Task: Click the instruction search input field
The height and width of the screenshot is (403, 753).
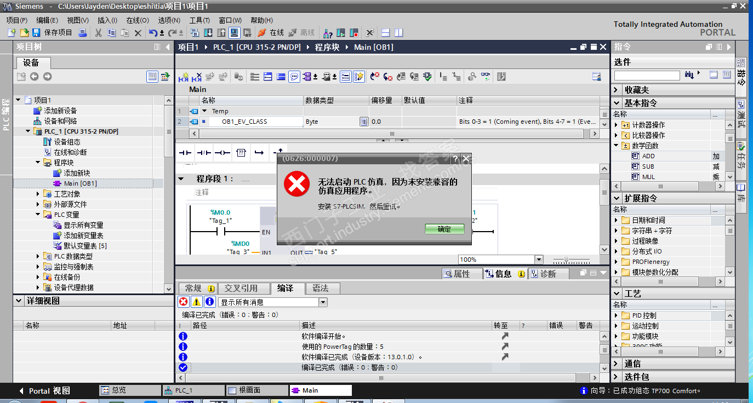Action: [x=647, y=76]
